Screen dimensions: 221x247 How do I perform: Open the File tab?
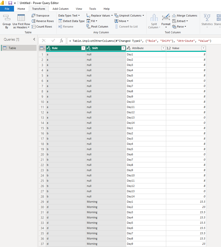(x=7, y=9)
